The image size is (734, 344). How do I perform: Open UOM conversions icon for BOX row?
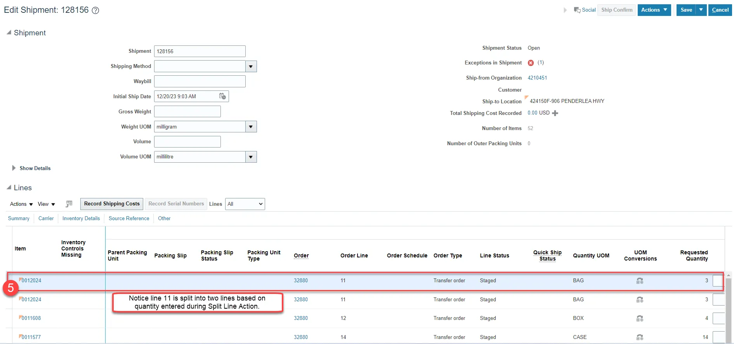click(640, 318)
